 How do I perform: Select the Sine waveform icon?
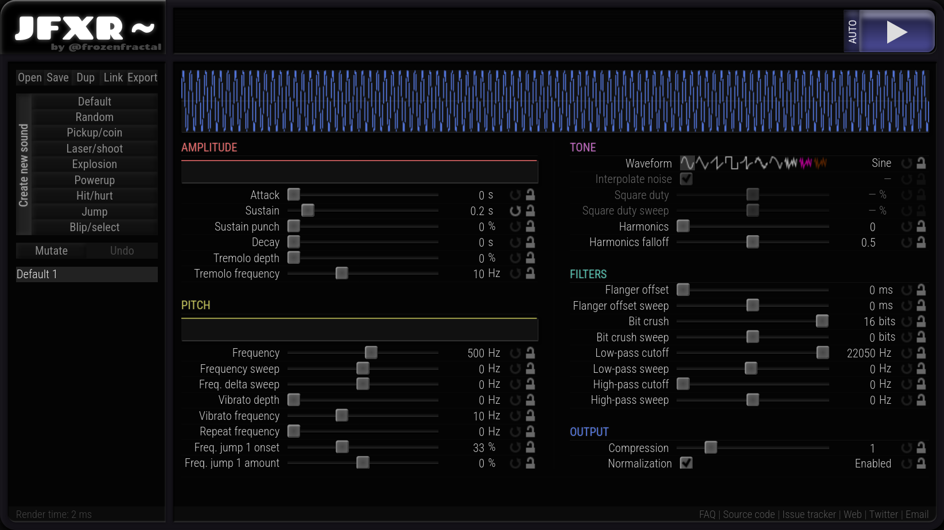pos(687,163)
